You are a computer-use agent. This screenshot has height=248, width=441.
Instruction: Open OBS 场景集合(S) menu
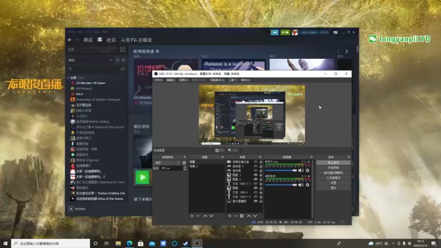pos(217,80)
